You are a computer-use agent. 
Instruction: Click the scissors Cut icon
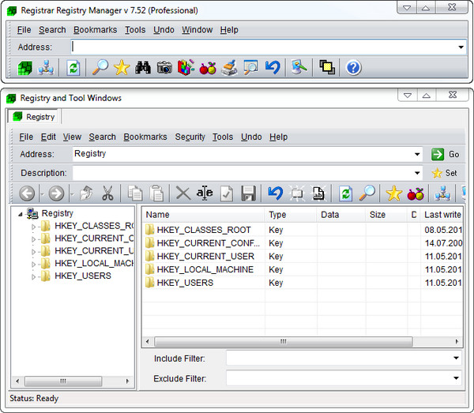(x=107, y=193)
